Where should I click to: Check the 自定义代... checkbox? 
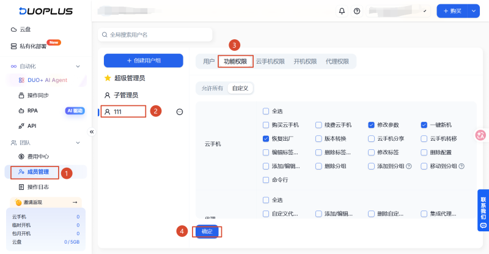point(266,214)
